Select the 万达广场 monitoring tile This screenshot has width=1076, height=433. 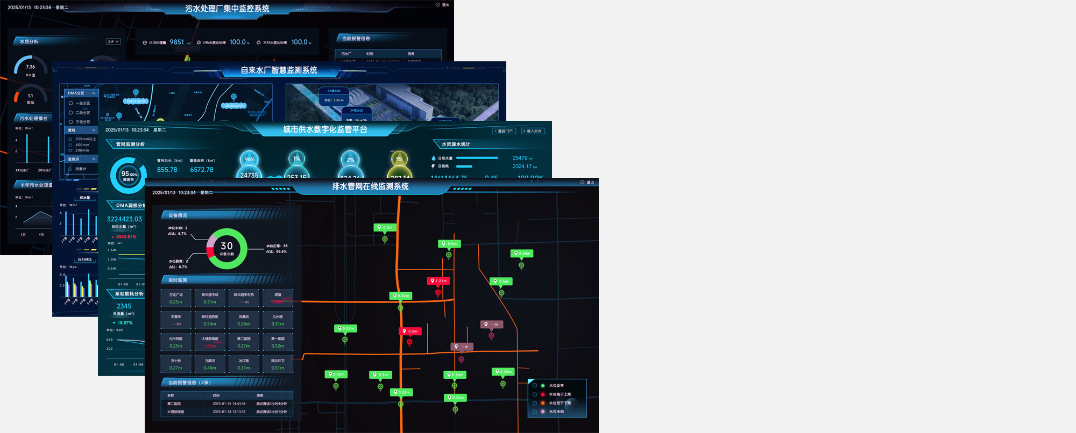click(x=176, y=298)
